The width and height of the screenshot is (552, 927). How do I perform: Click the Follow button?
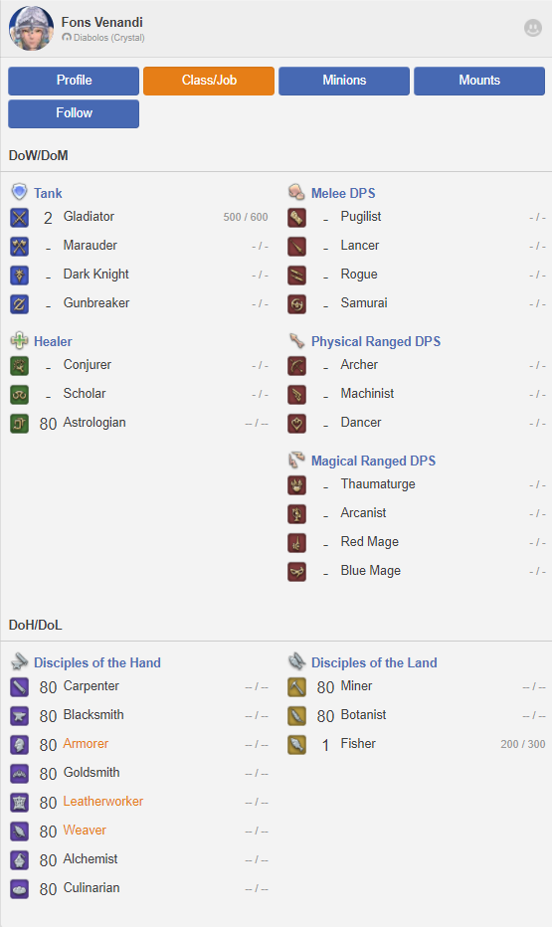(x=74, y=113)
